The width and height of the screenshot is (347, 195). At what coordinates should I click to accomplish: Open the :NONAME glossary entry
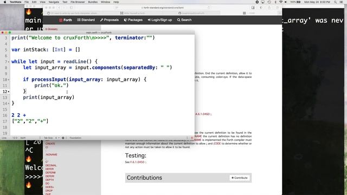[x=52, y=154]
